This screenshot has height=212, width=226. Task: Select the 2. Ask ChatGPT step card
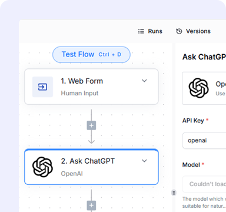[x=91, y=167]
